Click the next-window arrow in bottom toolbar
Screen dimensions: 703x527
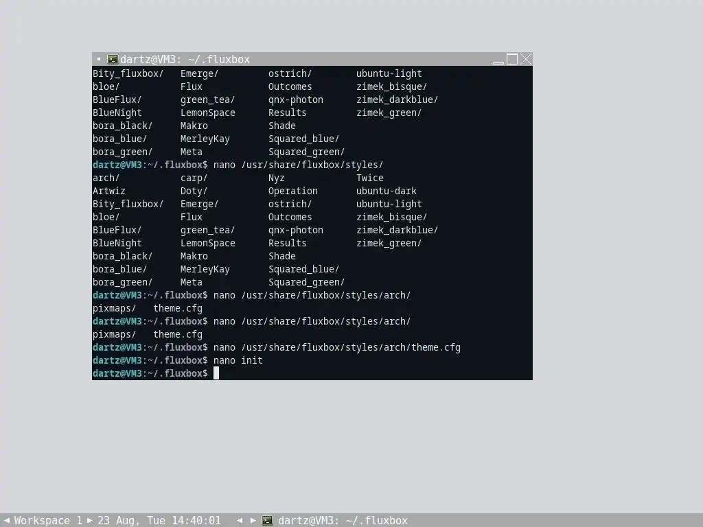[253, 520]
